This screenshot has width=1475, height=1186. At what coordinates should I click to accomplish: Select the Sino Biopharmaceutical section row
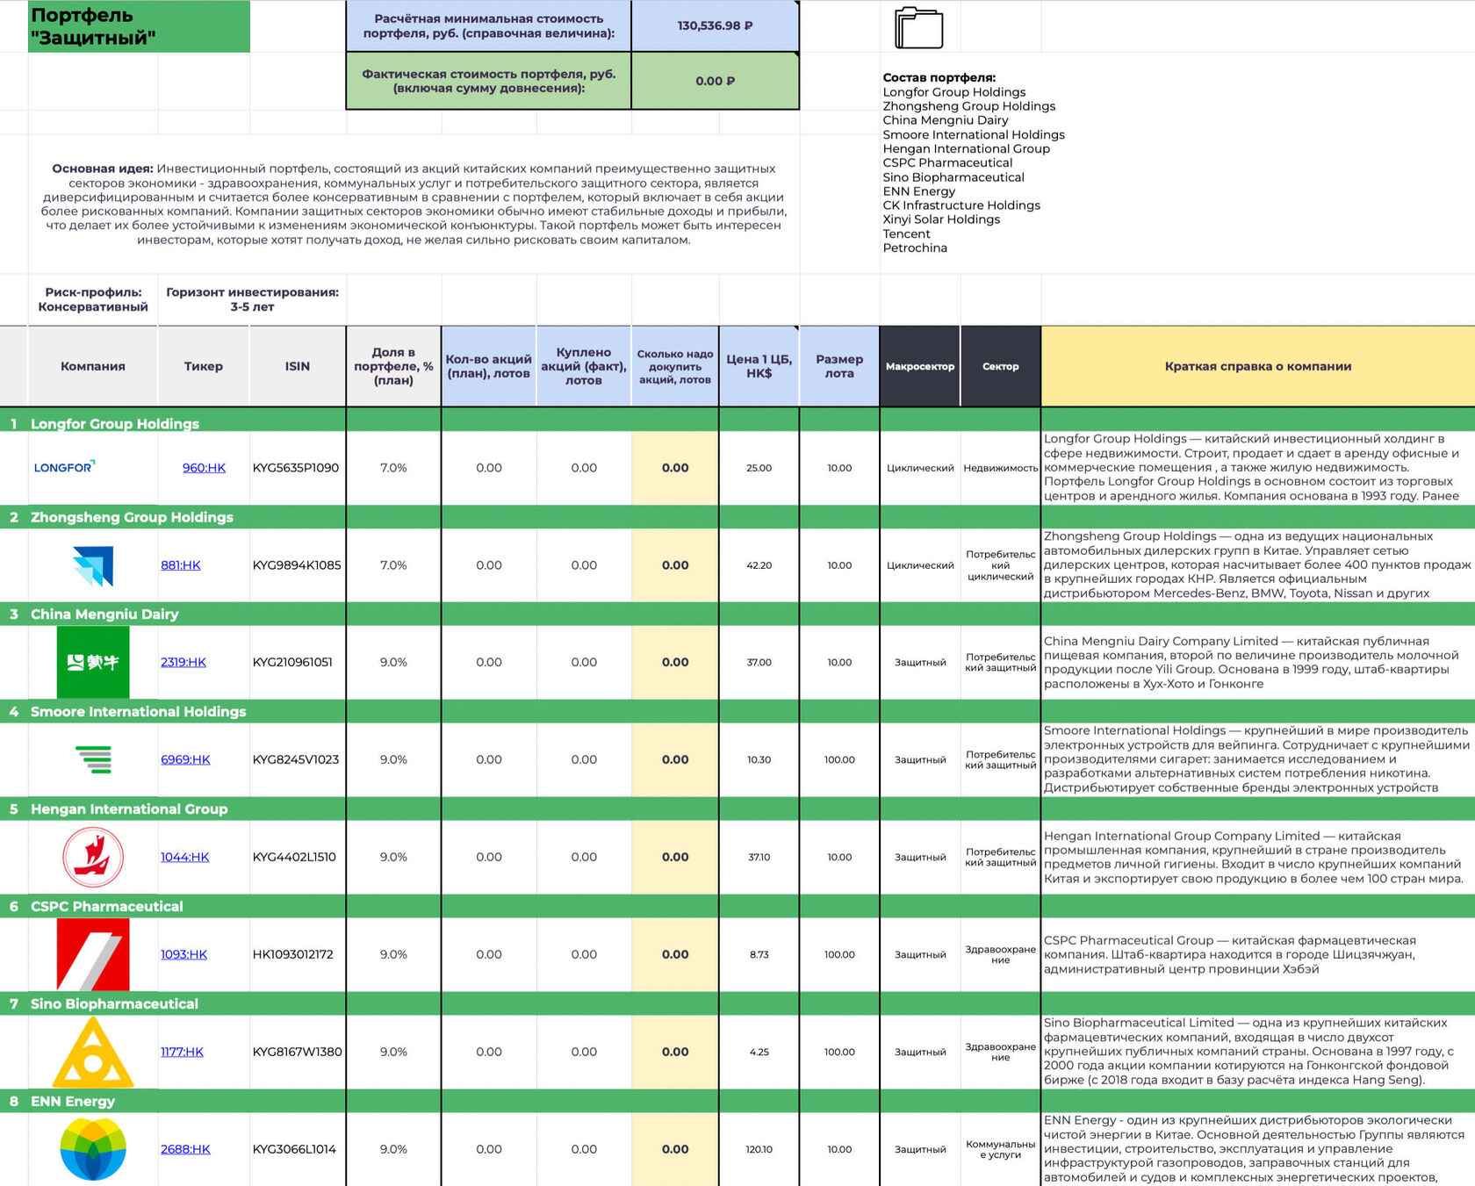coord(737,1003)
